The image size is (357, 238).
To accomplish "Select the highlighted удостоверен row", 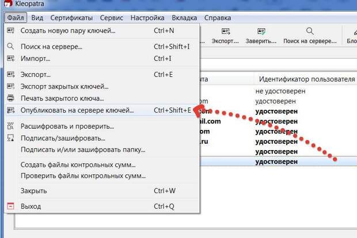I will tap(279, 162).
